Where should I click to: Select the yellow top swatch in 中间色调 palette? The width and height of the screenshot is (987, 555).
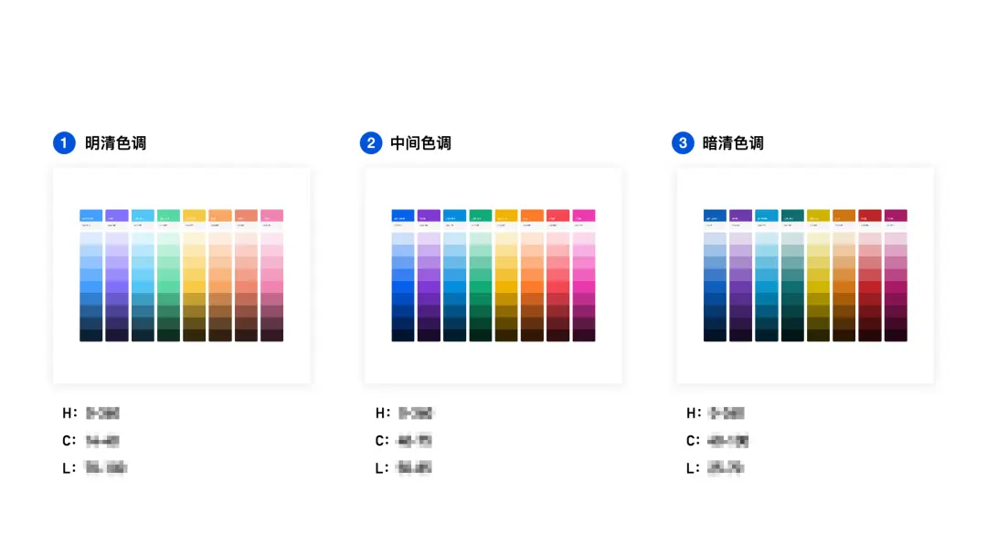506,215
